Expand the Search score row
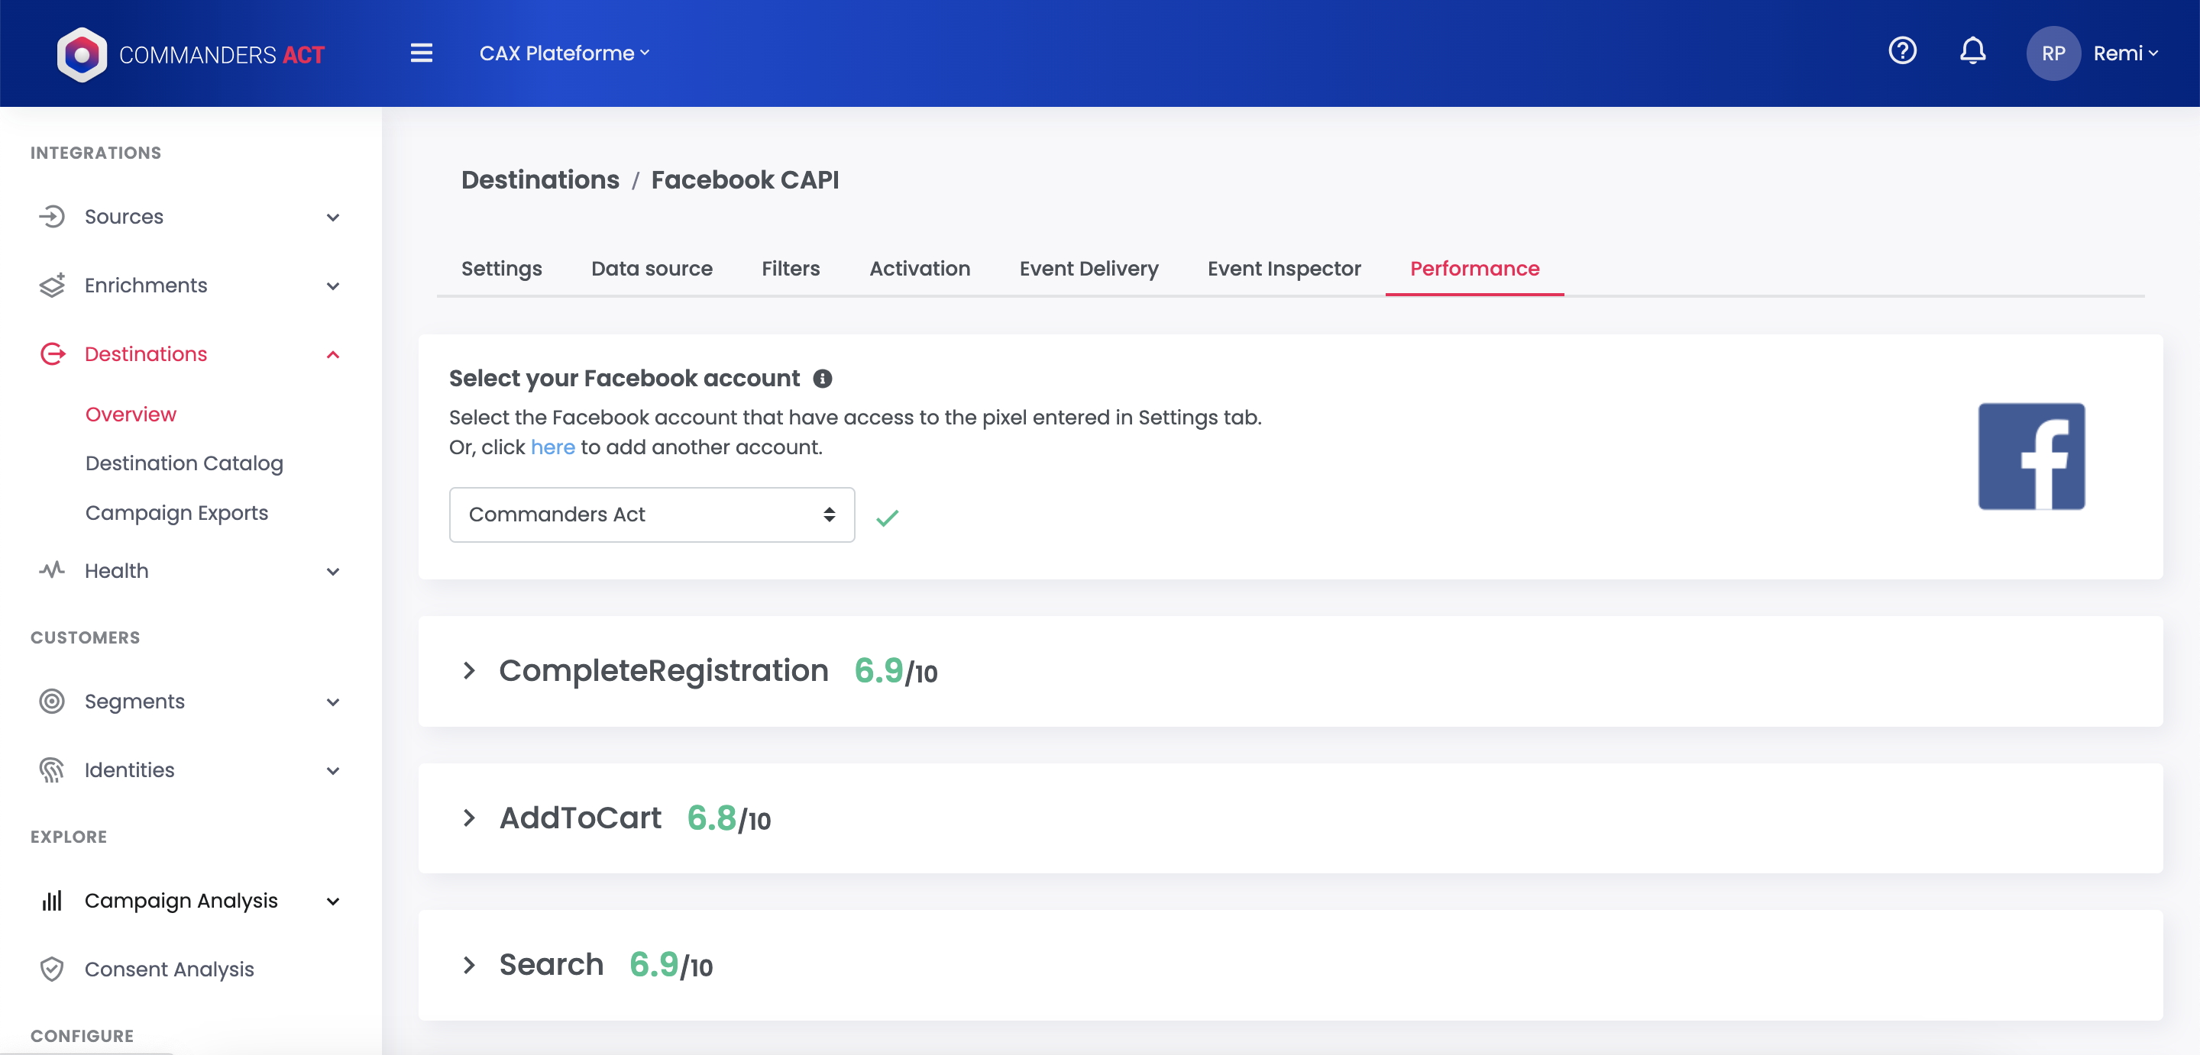The image size is (2200, 1055). click(x=469, y=964)
